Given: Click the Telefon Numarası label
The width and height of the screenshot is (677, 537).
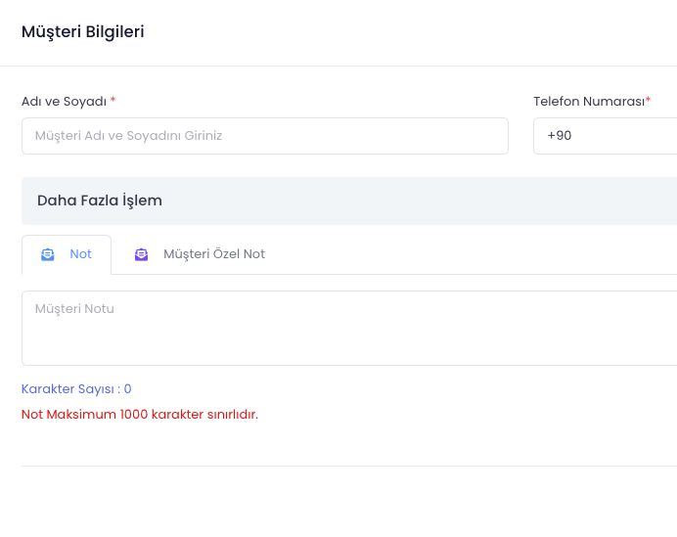Looking at the screenshot, I should [x=588, y=101].
